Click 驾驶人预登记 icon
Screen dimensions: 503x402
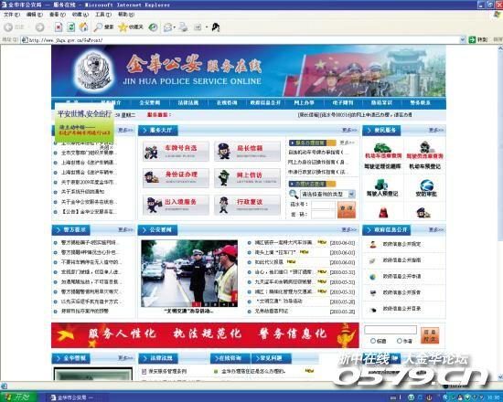pos(381,185)
